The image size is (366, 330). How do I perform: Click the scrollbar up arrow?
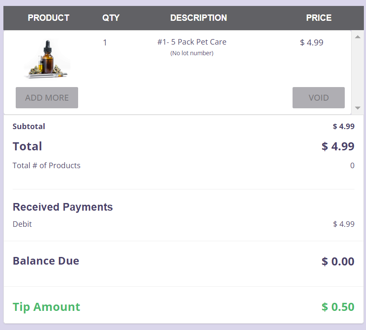357,36
